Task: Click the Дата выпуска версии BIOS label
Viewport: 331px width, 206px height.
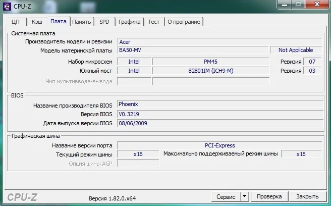Action: [x=78, y=123]
